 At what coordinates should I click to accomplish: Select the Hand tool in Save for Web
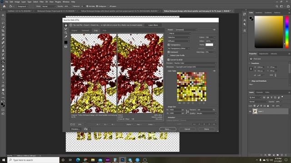(x=65, y=25)
